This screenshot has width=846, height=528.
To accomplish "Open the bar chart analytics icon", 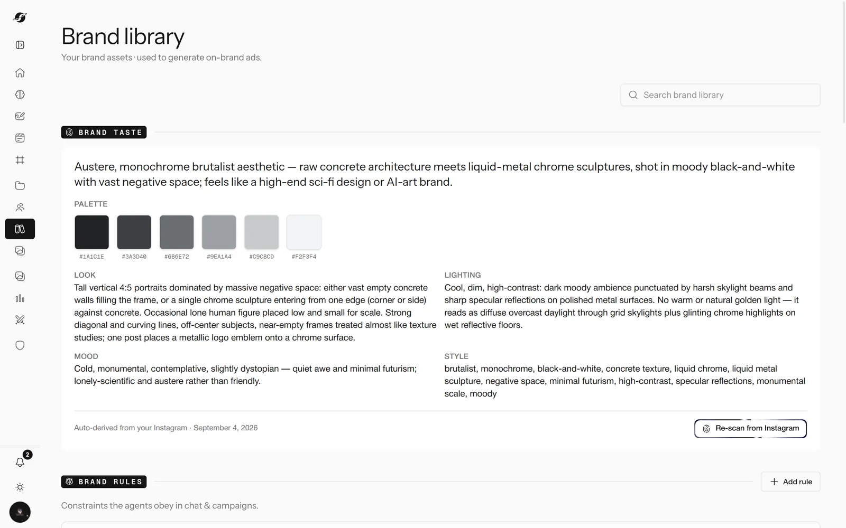I will [20, 298].
